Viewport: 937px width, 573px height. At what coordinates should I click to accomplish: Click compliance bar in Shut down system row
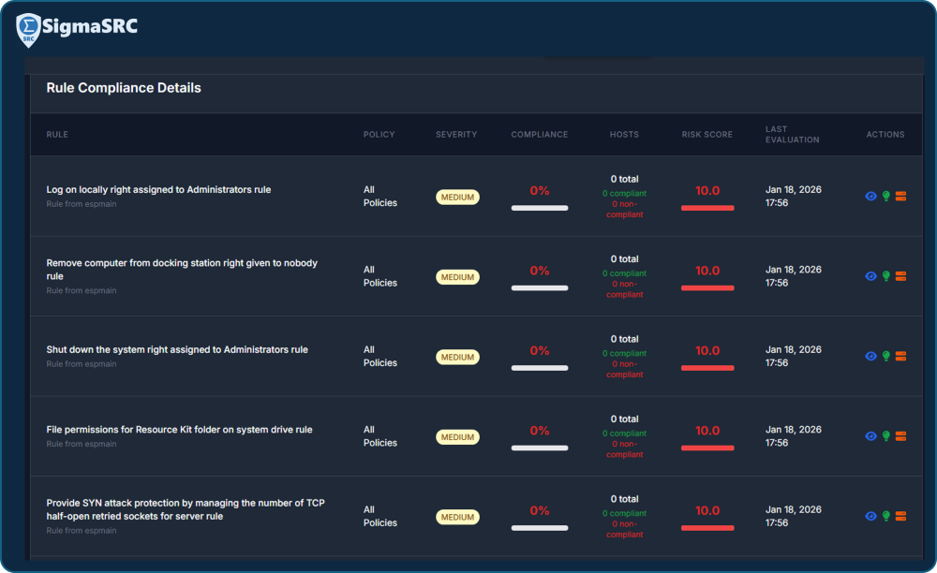point(540,368)
